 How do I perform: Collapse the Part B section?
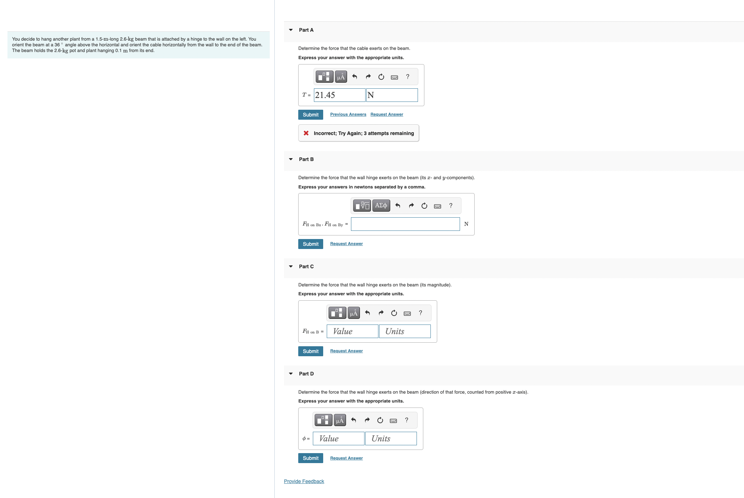tap(291, 159)
